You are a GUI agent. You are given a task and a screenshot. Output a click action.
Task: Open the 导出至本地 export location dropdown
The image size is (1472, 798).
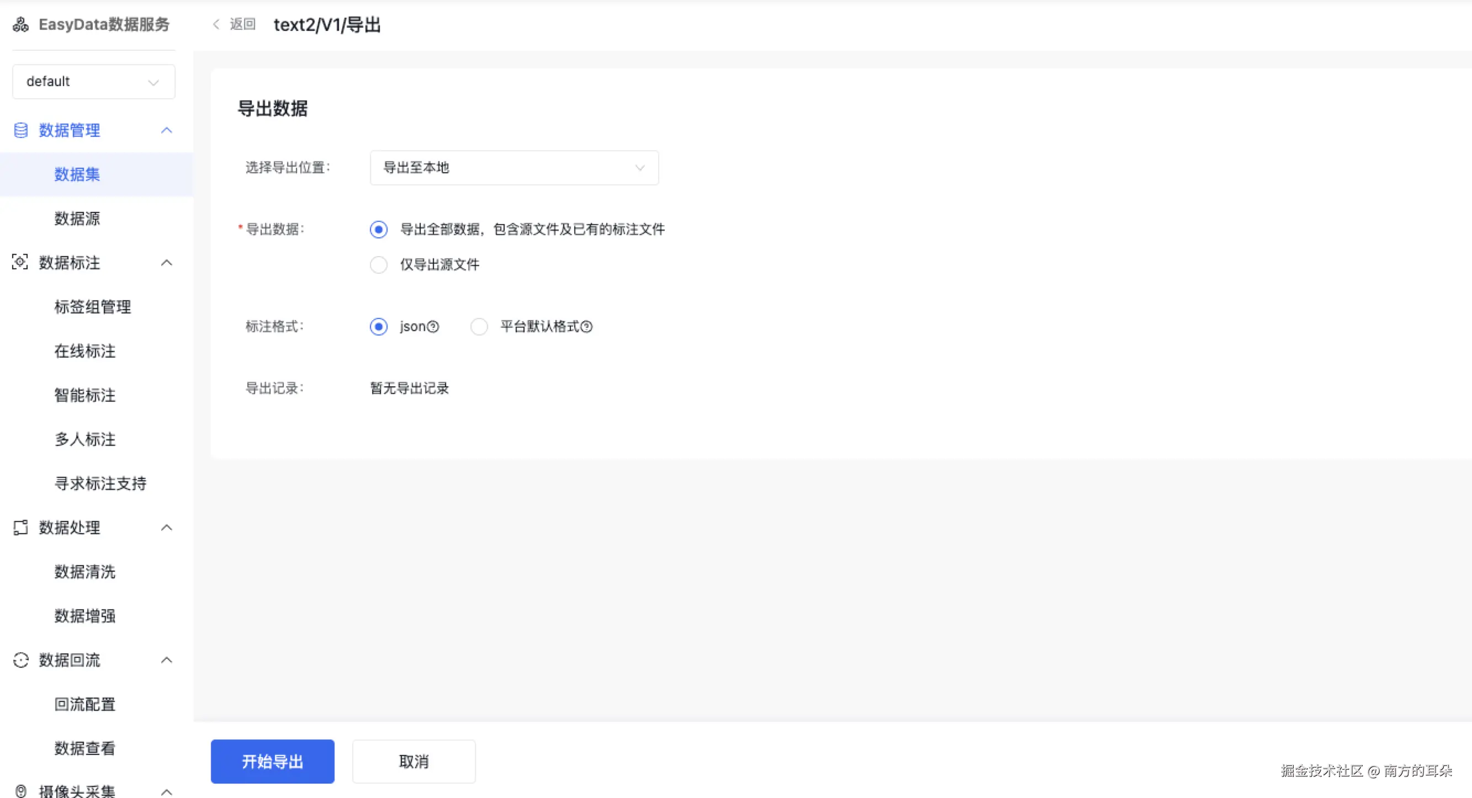coord(513,168)
